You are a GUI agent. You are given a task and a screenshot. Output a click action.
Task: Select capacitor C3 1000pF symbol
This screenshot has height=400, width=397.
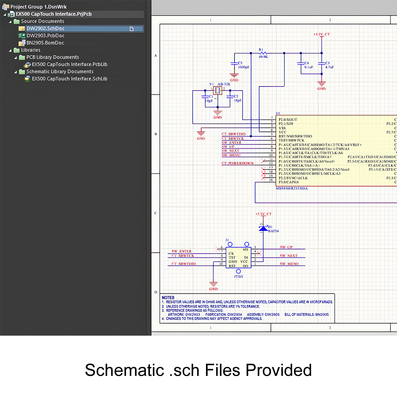click(x=235, y=64)
